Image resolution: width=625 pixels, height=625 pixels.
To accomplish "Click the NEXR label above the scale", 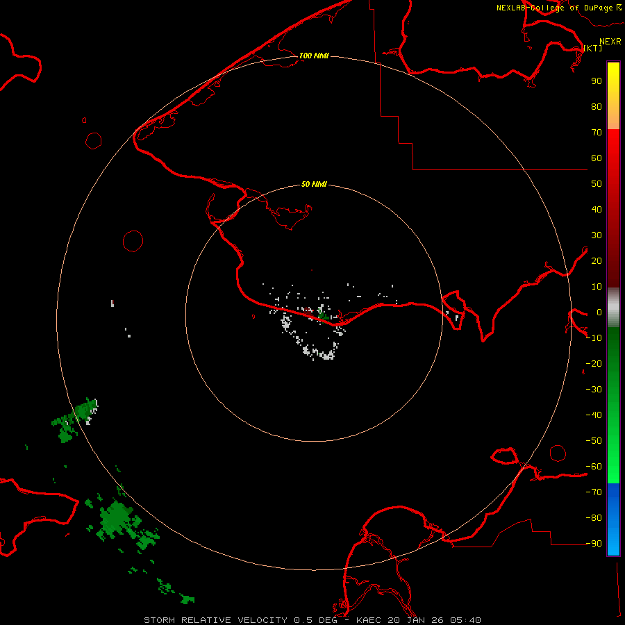I will 610,42.
